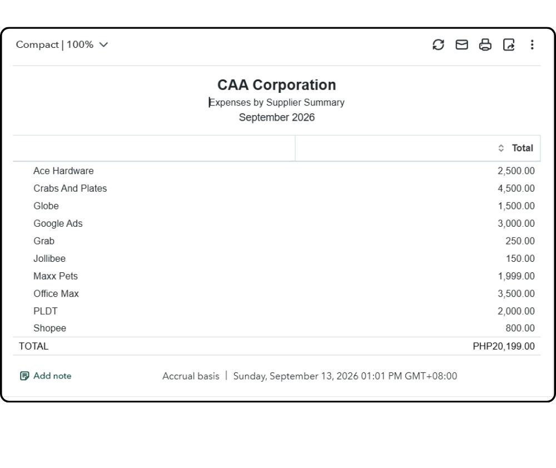This screenshot has width=556, height=468.
Task: Click the September 2026 date heading
Action: coord(276,117)
